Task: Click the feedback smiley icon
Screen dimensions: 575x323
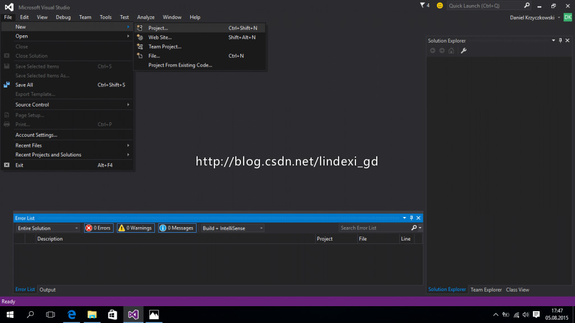Action: click(x=440, y=6)
